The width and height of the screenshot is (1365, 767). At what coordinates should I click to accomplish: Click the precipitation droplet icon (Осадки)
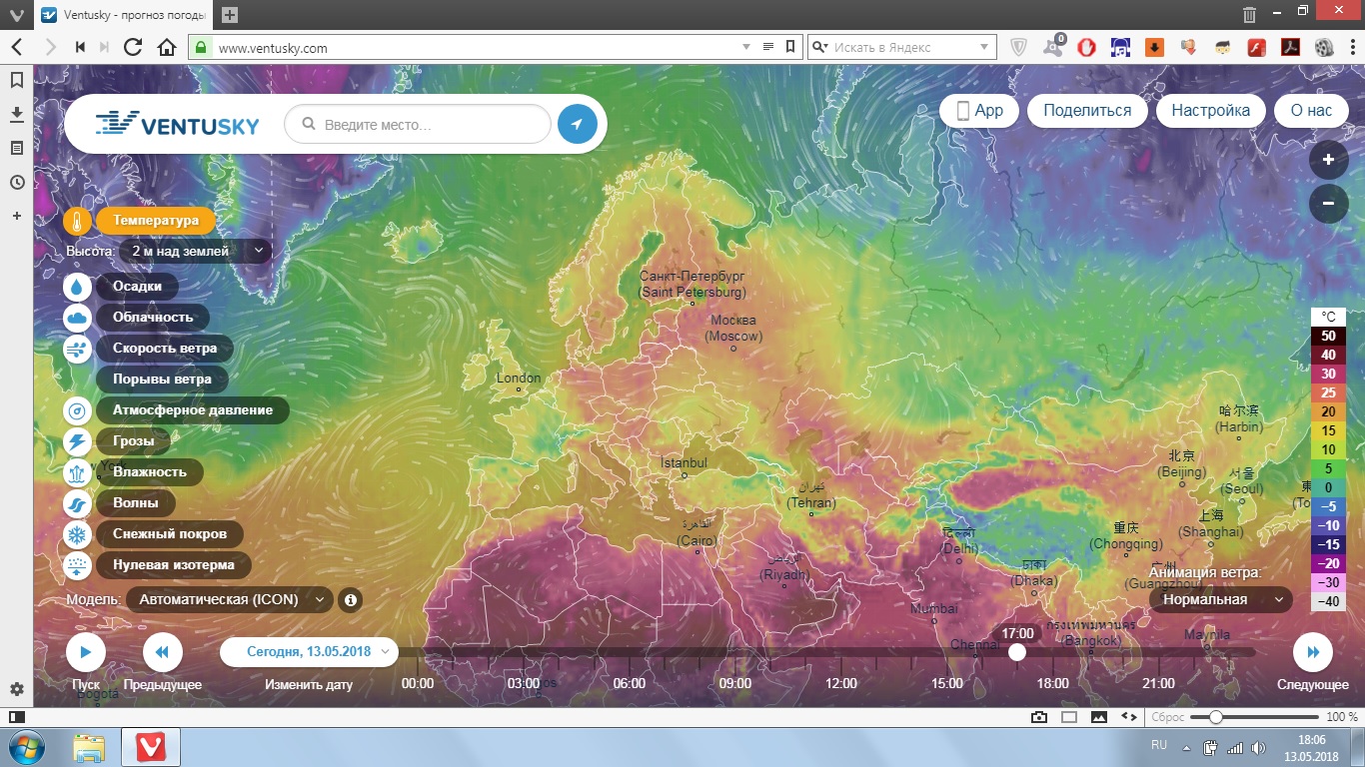[78, 286]
